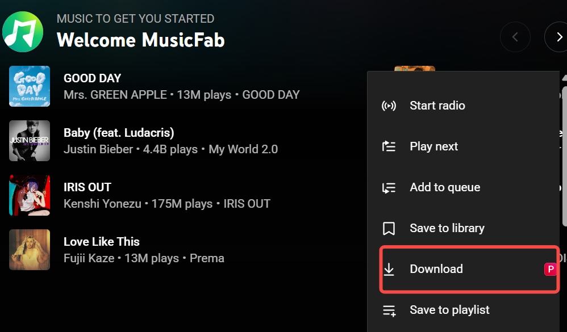The image size is (567, 332).
Task: Click the Justin Bieber album cover
Action: point(30,140)
